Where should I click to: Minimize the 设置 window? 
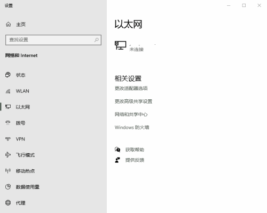tap(229, 5)
